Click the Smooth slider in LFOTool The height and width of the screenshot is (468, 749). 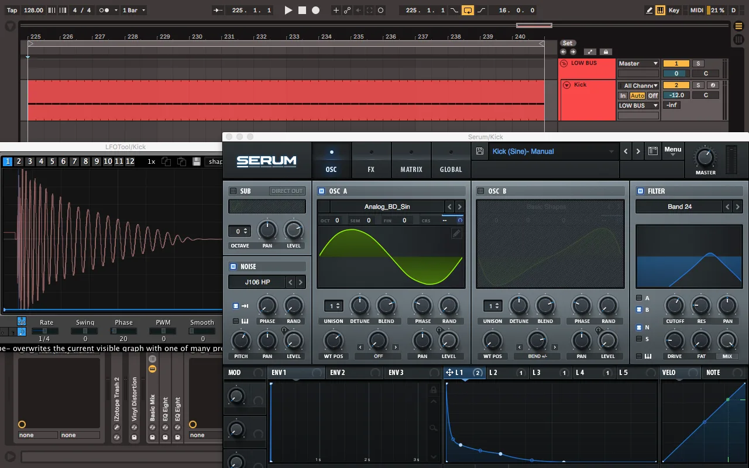pos(202,331)
